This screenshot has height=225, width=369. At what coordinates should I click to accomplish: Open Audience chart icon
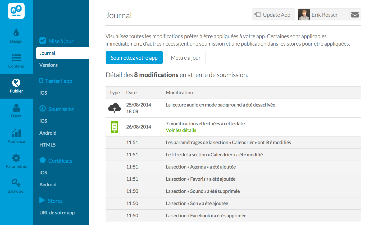click(16, 133)
